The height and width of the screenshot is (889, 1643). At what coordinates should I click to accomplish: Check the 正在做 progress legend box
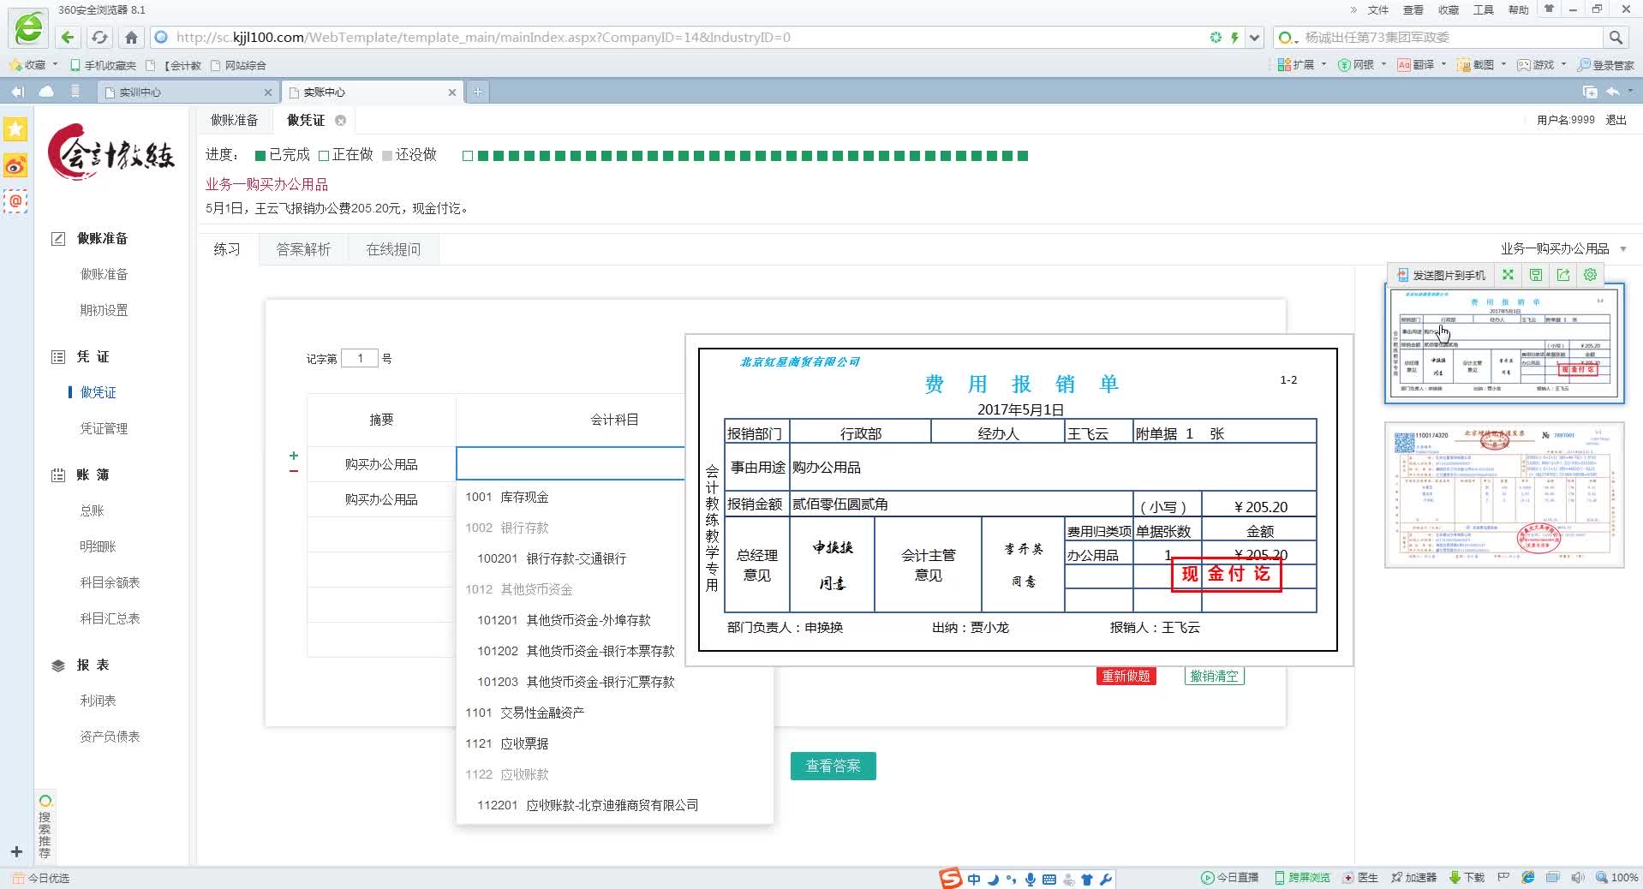pos(324,155)
